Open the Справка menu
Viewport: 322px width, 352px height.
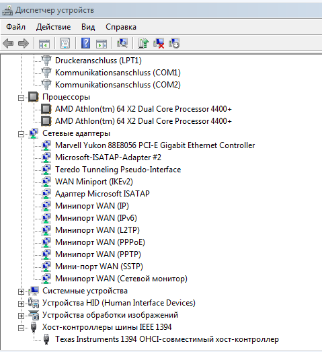pos(121,27)
